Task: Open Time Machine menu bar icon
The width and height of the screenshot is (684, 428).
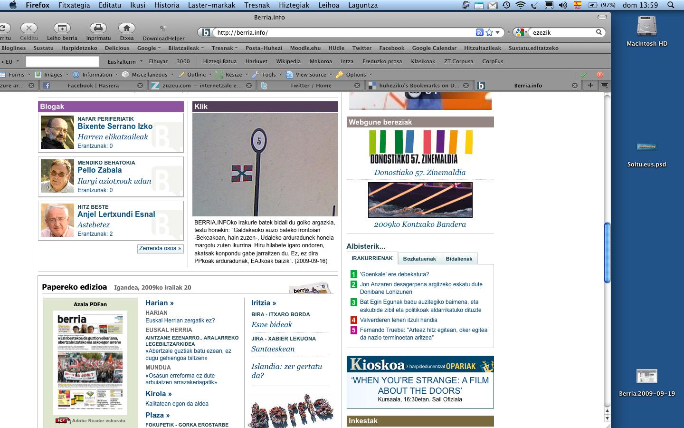Action: (506, 5)
